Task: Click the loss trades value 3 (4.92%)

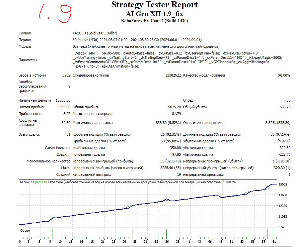Action: click(282, 141)
